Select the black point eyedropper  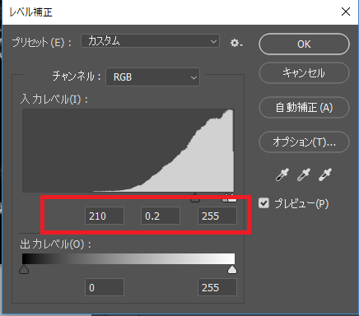point(282,174)
